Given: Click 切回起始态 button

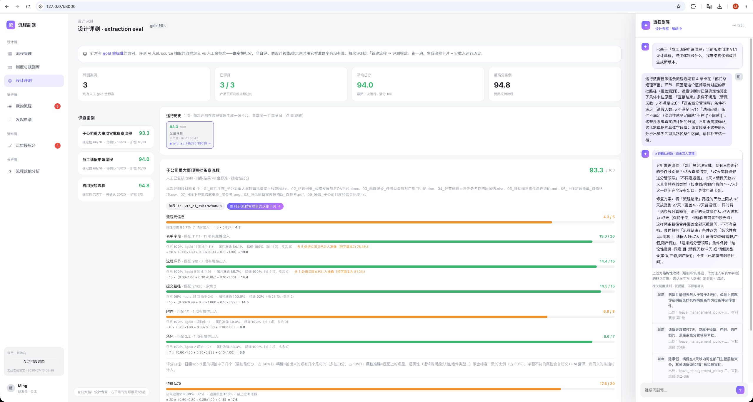Looking at the screenshot, I should click(34, 362).
